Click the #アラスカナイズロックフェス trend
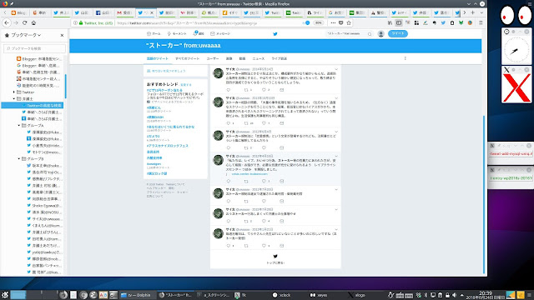 click(x=167, y=146)
